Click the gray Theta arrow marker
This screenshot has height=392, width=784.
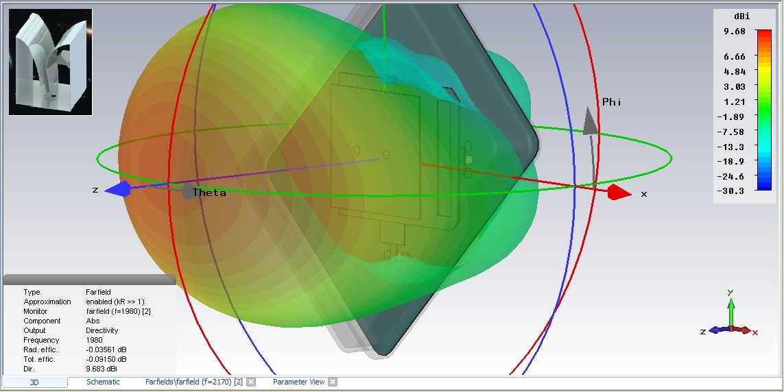point(185,191)
